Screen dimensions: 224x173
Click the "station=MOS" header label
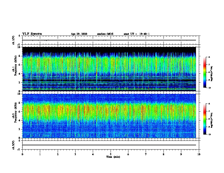105,34
